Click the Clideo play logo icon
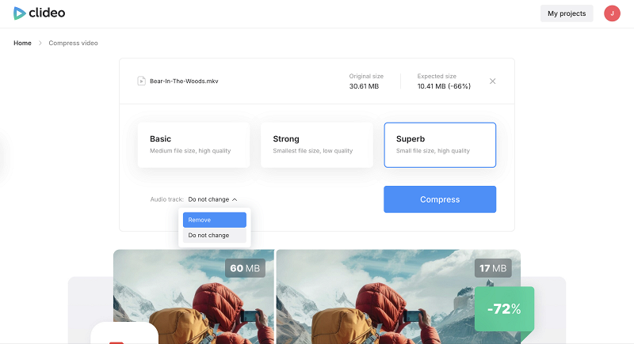Screen dimensions: 634x344 coord(19,13)
